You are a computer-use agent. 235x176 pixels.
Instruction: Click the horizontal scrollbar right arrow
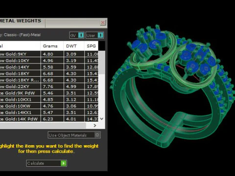95,126
